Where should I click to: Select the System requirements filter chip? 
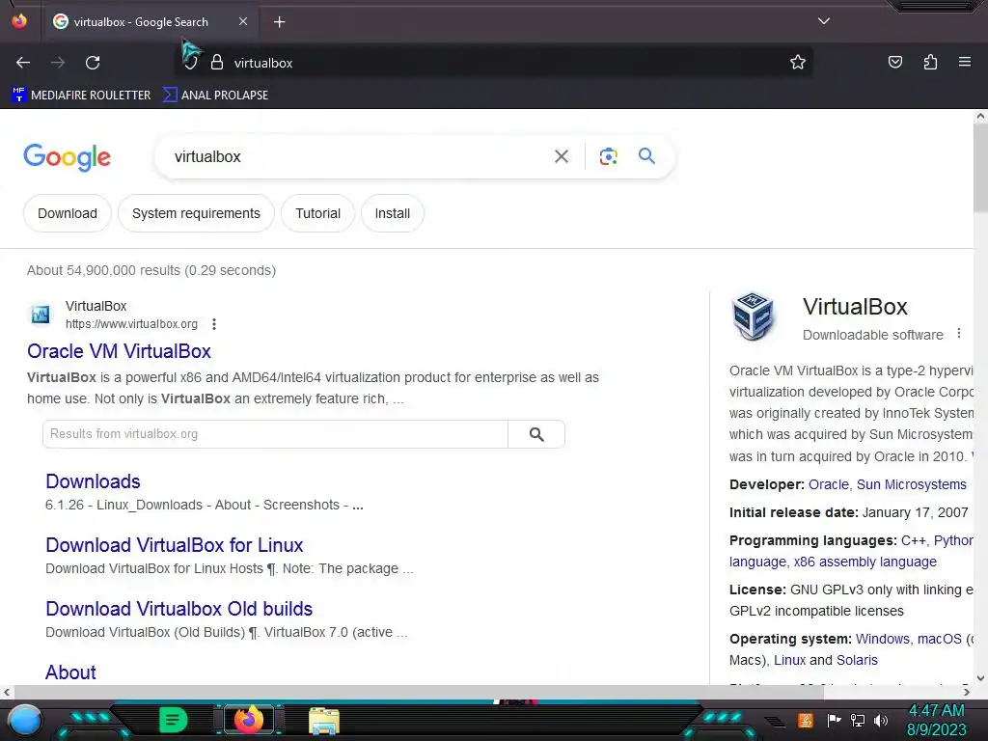(196, 213)
